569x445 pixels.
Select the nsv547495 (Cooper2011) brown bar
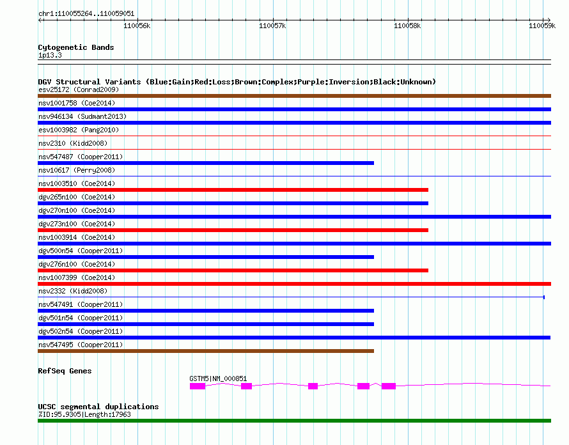206,351
